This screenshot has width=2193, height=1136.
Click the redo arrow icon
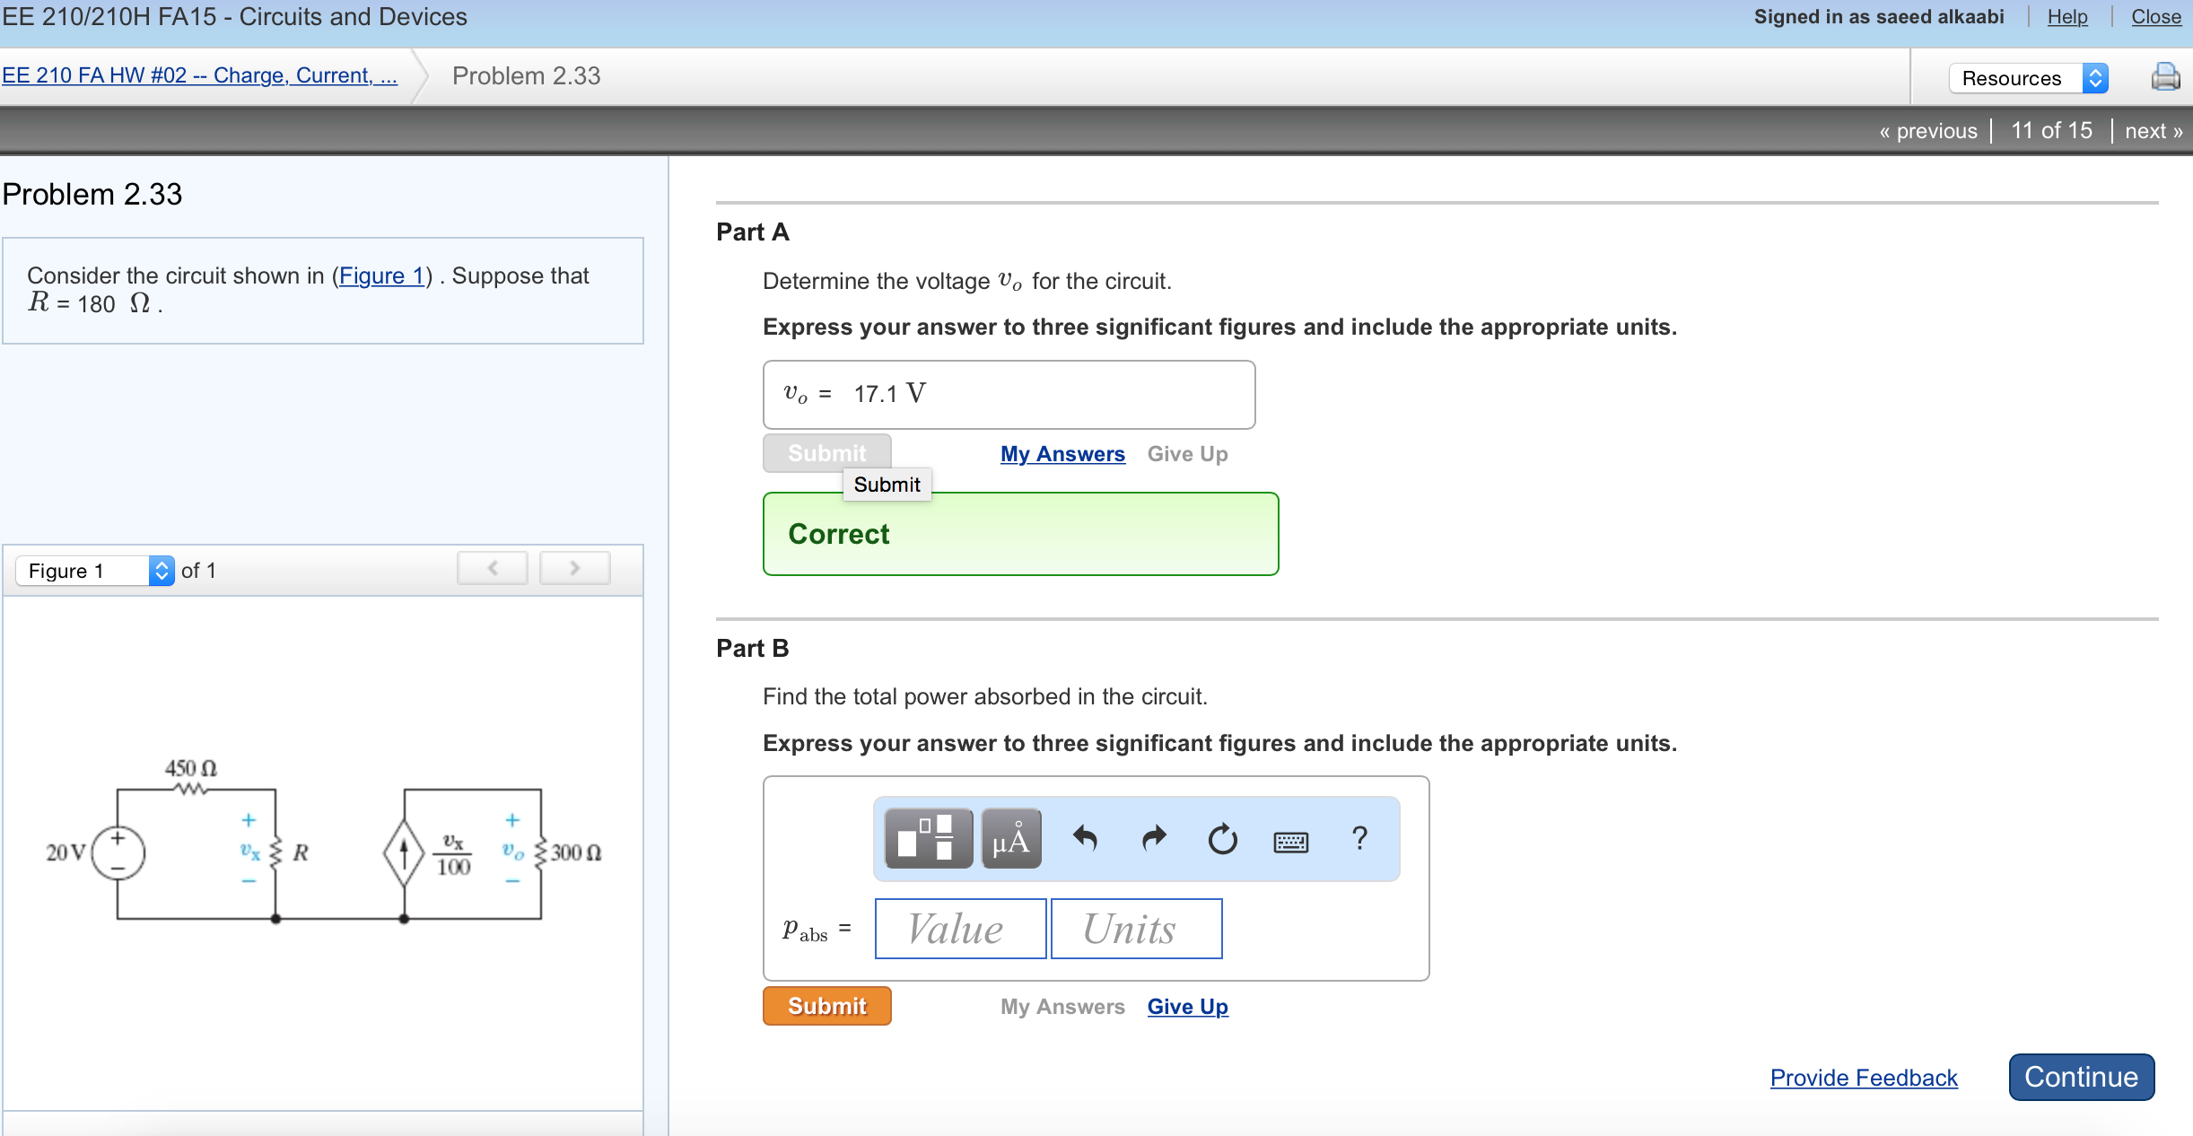click(1154, 838)
